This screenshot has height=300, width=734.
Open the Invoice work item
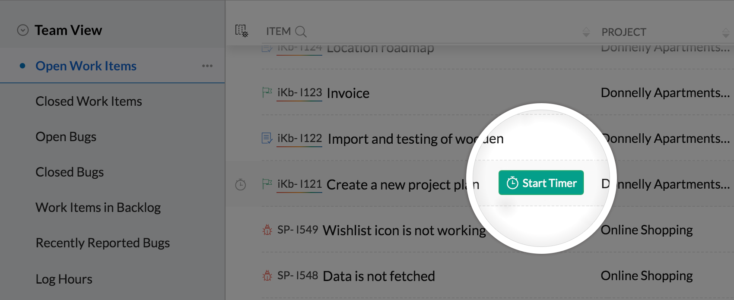click(348, 93)
